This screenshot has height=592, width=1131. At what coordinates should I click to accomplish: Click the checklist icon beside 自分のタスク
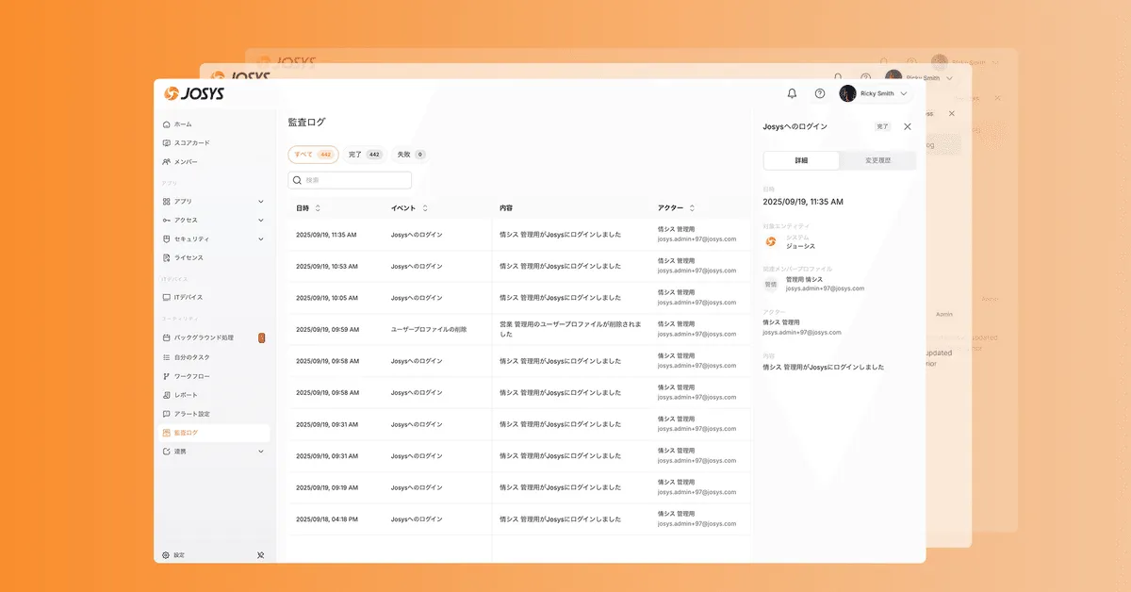(166, 358)
